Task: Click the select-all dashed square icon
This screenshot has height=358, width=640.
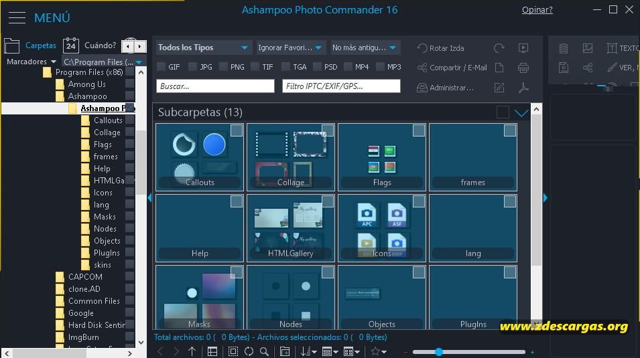Action: [x=233, y=351]
